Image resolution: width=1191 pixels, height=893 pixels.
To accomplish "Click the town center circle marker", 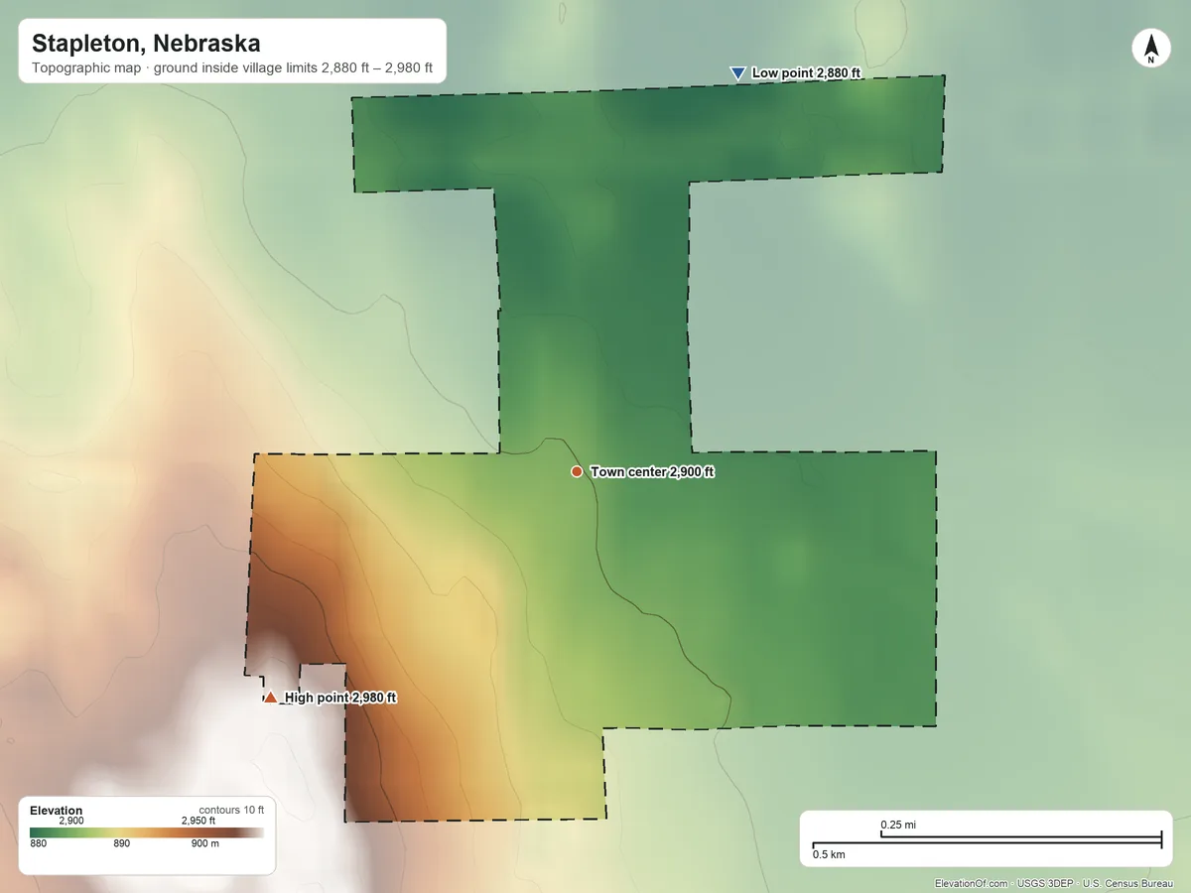I will [x=577, y=471].
